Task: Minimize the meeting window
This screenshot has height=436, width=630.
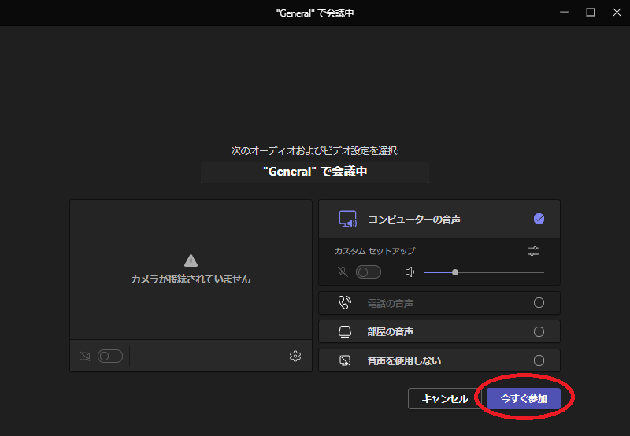Action: pos(564,13)
